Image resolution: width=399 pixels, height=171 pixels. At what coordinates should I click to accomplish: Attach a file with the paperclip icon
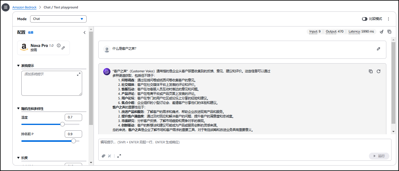point(104,156)
